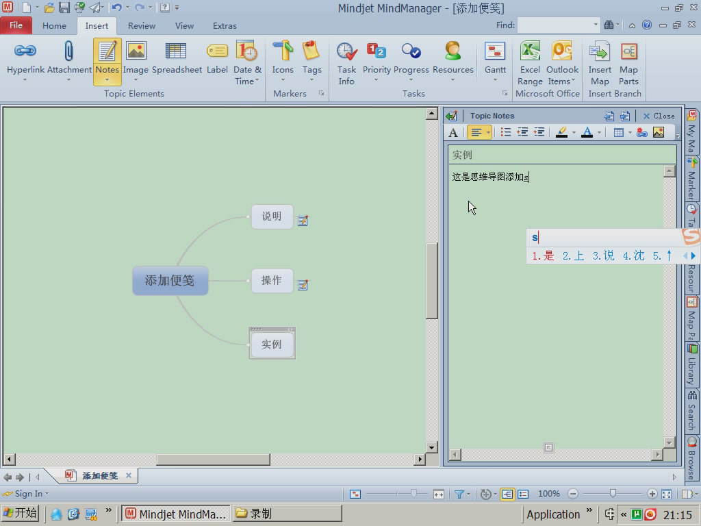Screen dimensions: 701x526
Task: Add an Attachment to the topic
Action: [69, 62]
